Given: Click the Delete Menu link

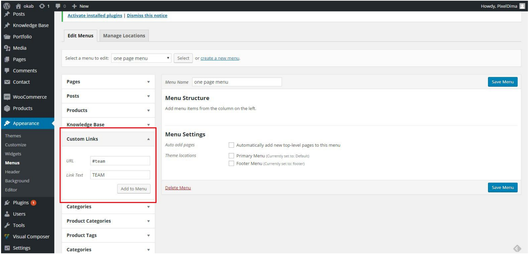Looking at the screenshot, I should point(178,188).
